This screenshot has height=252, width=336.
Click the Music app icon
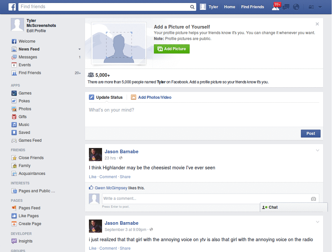[14, 125]
